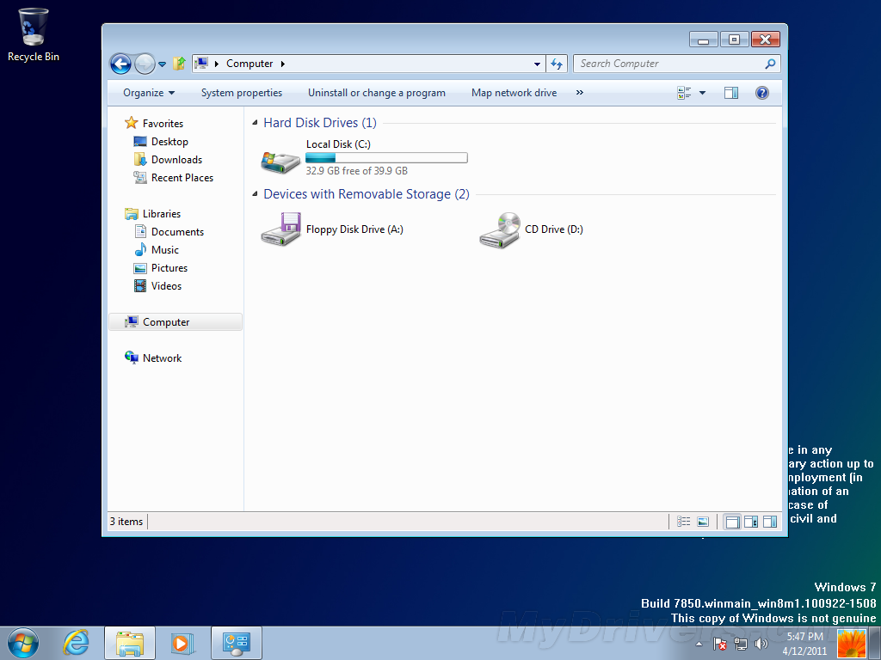The width and height of the screenshot is (881, 660).
Task: Change your view using the view icon
Action: click(684, 93)
